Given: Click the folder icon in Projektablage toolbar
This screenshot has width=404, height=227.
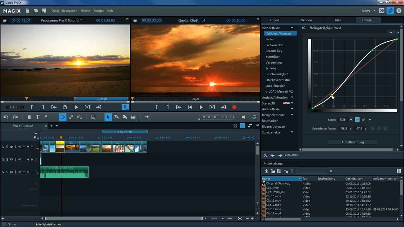Looking at the screenshot, I should pyautogui.click(x=273, y=171).
